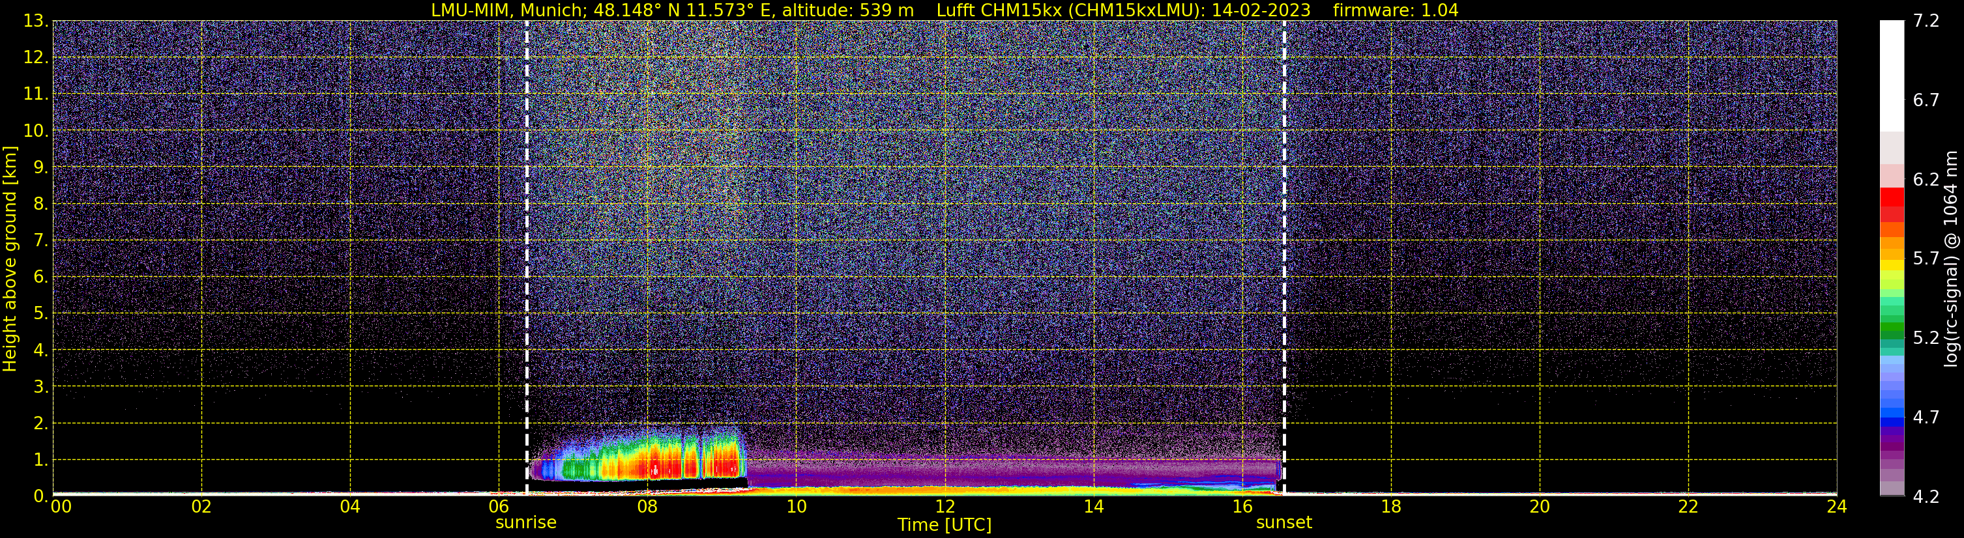Click colorbar value '4.7'
Viewport: 1964px width, 538px height.
(x=1926, y=417)
